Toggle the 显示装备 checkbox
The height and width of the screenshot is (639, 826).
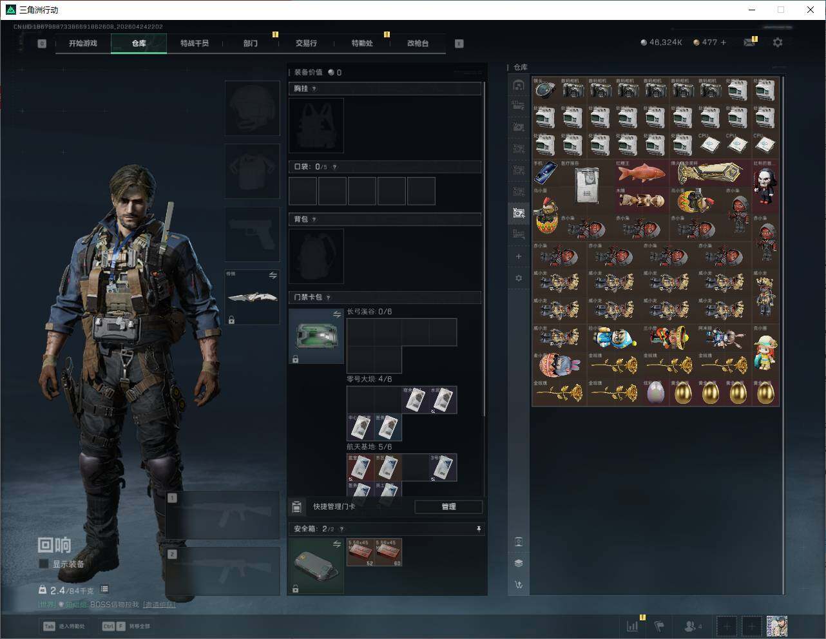coord(44,564)
